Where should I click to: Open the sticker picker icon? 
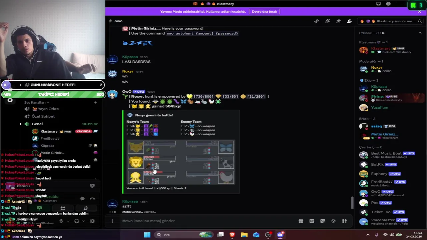pos(323,221)
